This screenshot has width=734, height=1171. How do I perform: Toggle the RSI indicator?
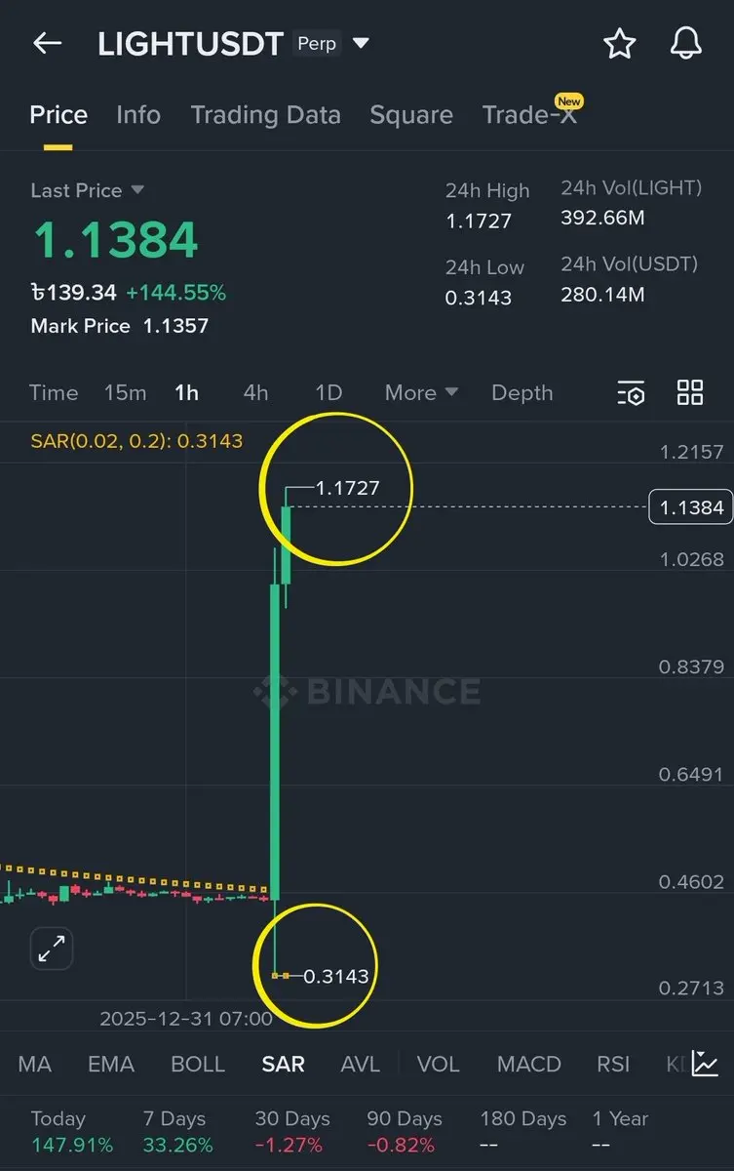(x=612, y=1064)
